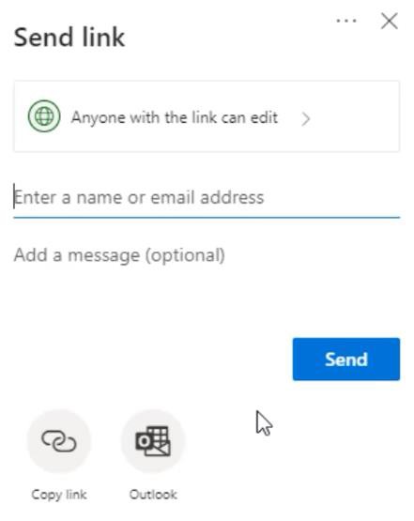Click the 'Send link' dialog heading
This screenshot has height=521, width=414.
tap(69, 38)
